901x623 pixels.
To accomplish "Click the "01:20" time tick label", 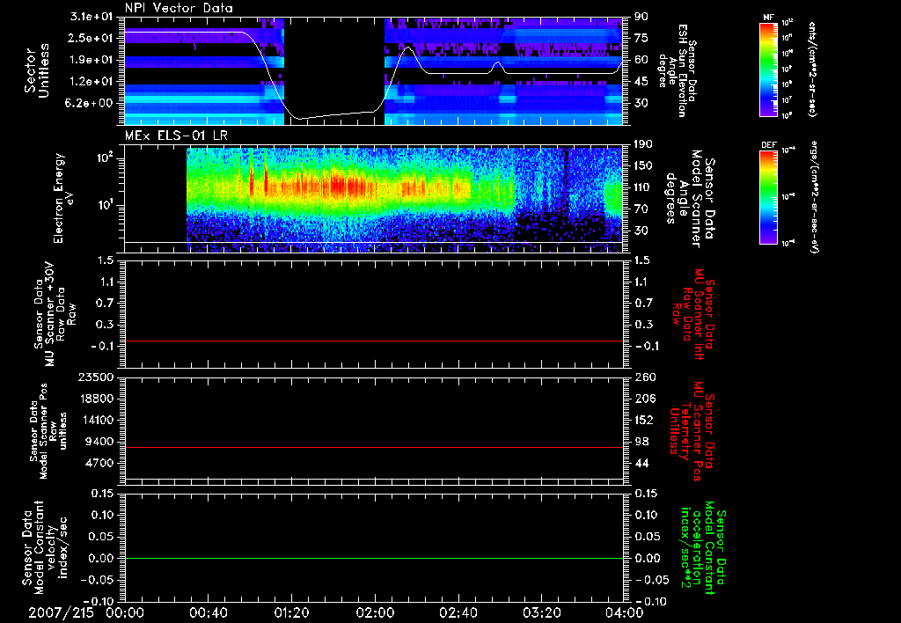I will click(x=291, y=612).
